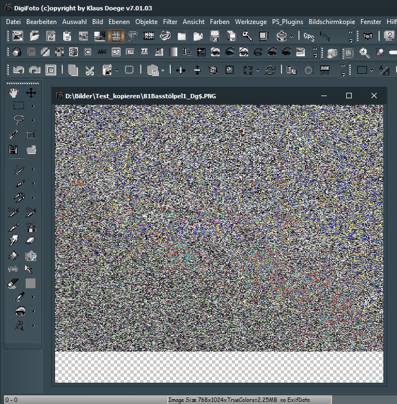
Task: Choose the rectangular marquee selection tool
Action: [19, 105]
